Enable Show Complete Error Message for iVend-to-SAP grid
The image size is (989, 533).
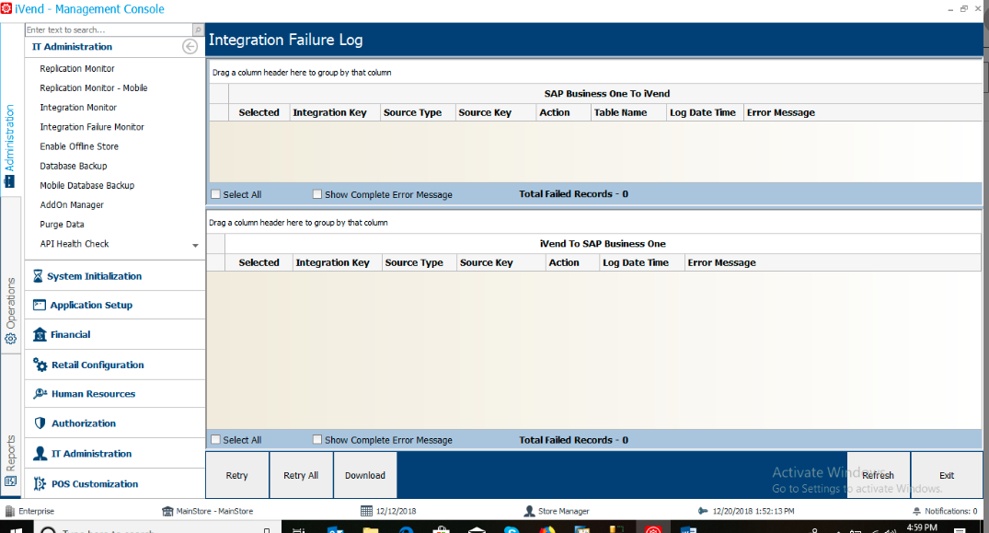click(x=317, y=440)
